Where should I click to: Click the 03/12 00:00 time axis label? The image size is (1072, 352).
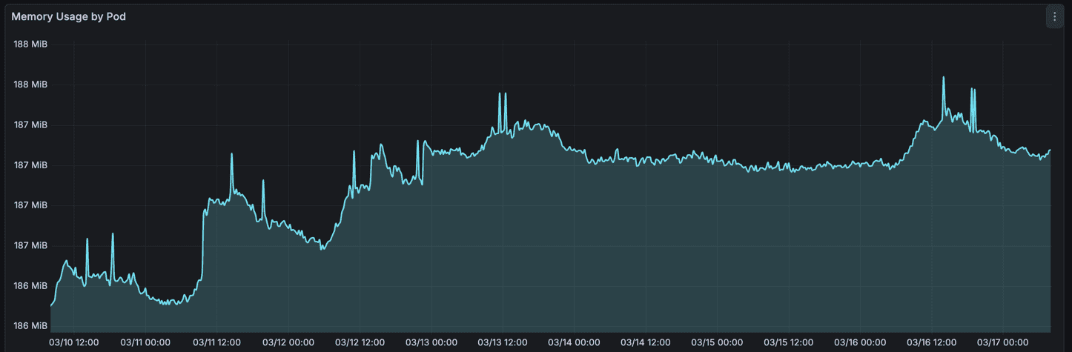tap(288, 342)
